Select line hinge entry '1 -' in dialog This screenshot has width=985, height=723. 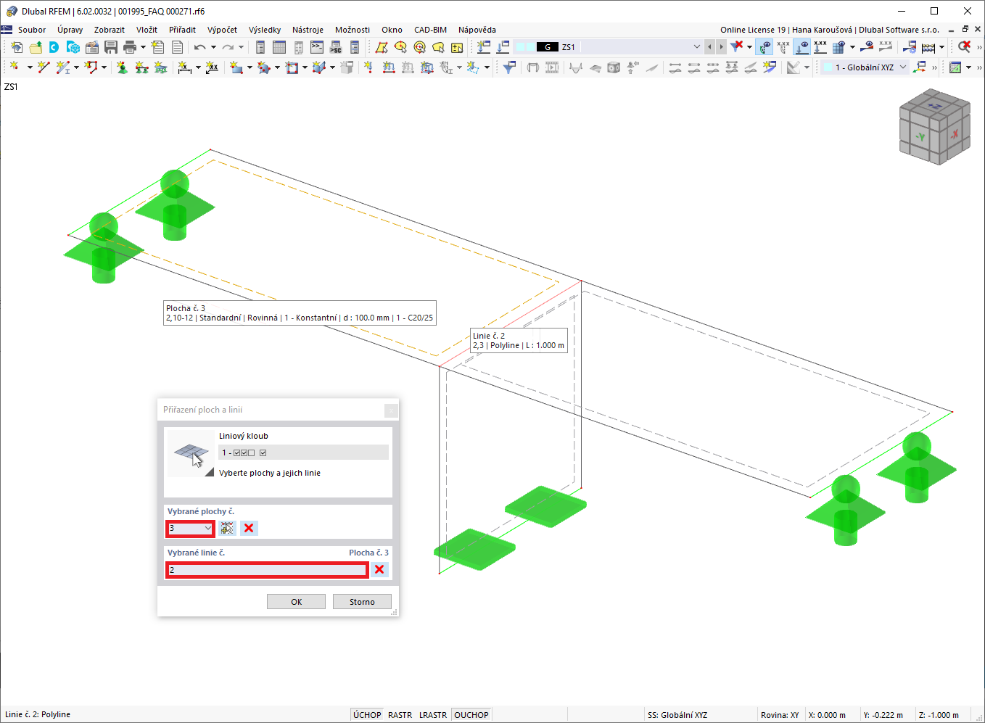pos(303,453)
